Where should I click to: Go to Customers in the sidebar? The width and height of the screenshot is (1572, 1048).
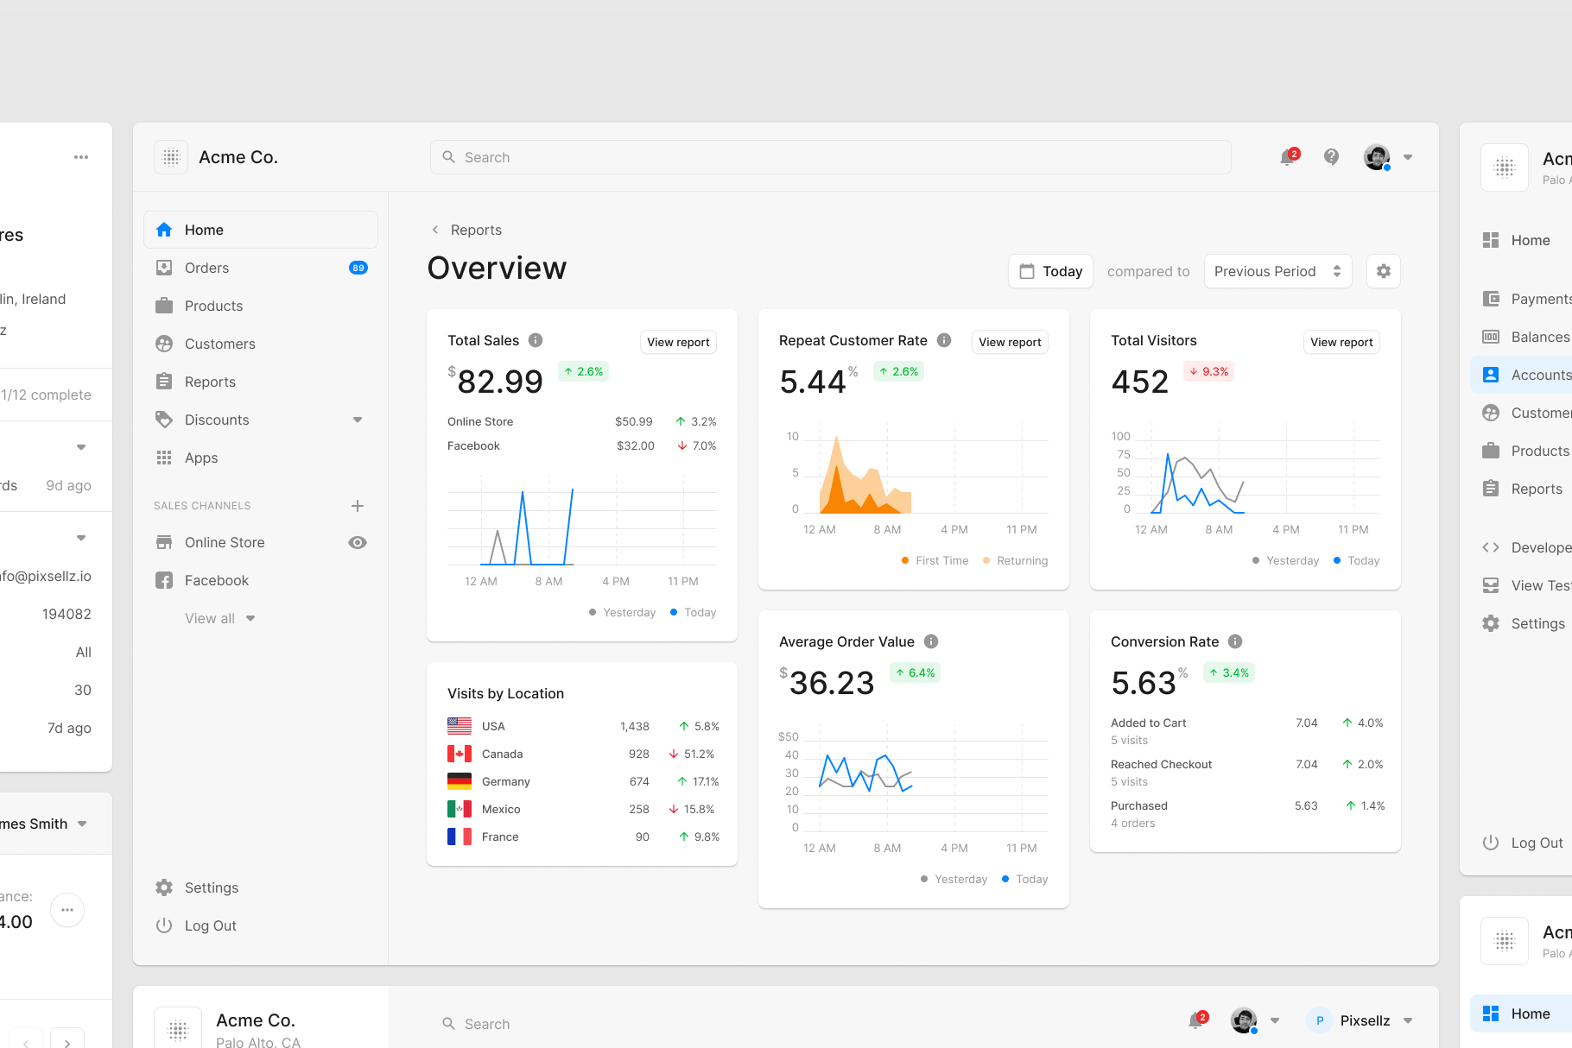pyautogui.click(x=220, y=344)
